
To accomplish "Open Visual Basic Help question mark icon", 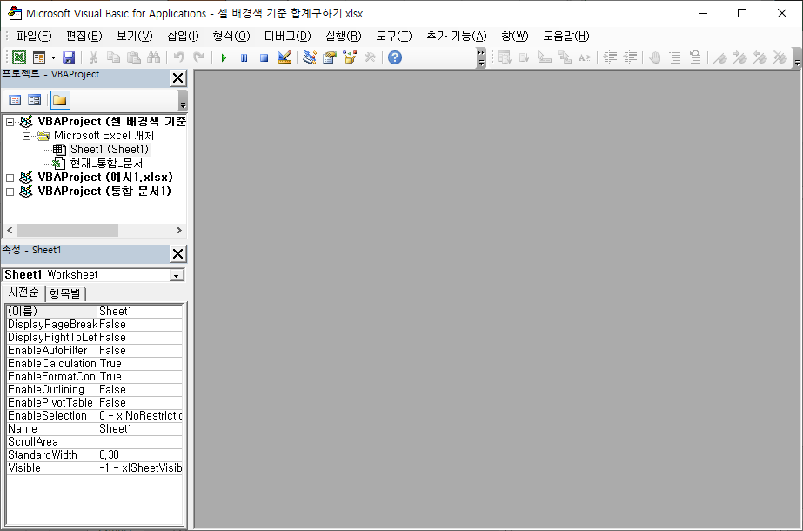I will (395, 57).
